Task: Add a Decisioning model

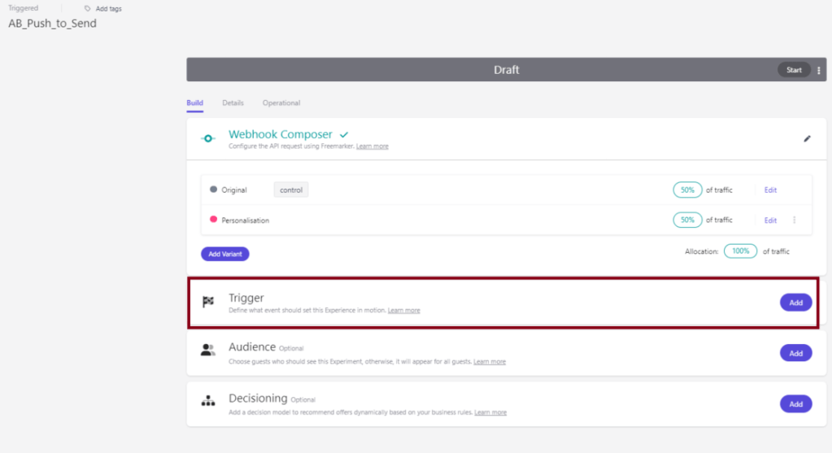Action: tap(795, 404)
